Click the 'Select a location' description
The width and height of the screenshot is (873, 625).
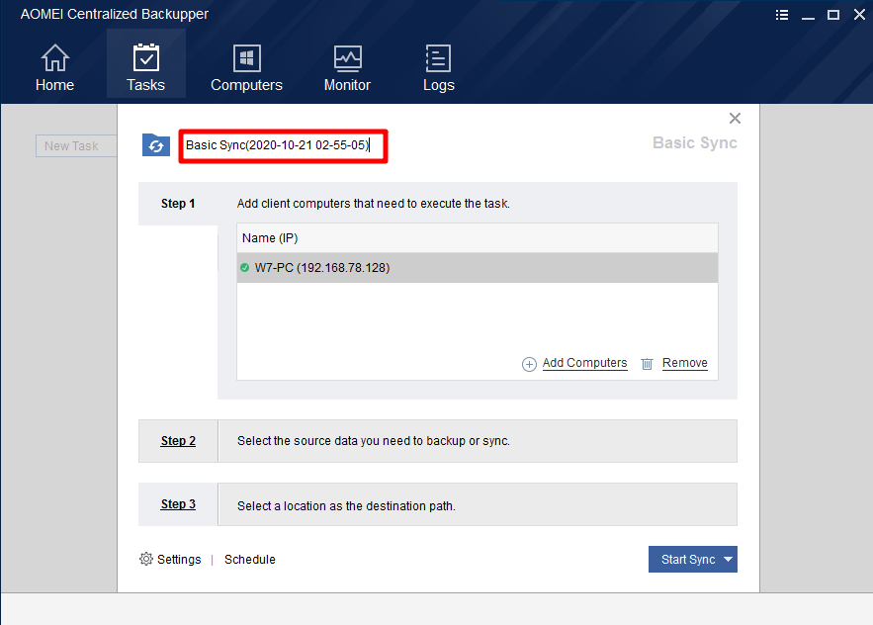tap(346, 506)
